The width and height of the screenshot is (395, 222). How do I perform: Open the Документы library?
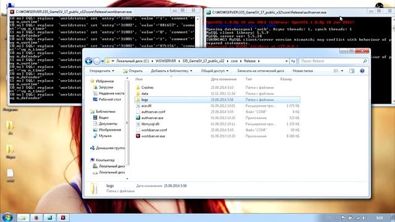[x=108, y=123]
